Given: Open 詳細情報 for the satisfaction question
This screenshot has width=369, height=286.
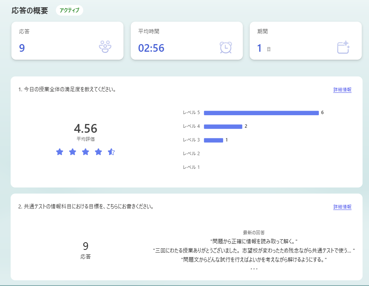Looking at the screenshot, I should click(x=342, y=90).
